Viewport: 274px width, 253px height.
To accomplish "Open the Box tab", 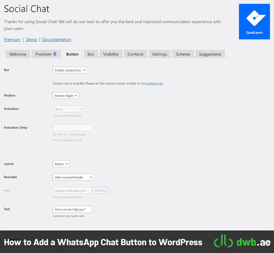I will pyautogui.click(x=91, y=54).
